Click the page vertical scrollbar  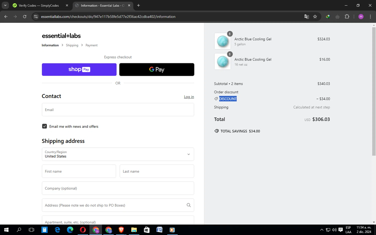[374, 91]
